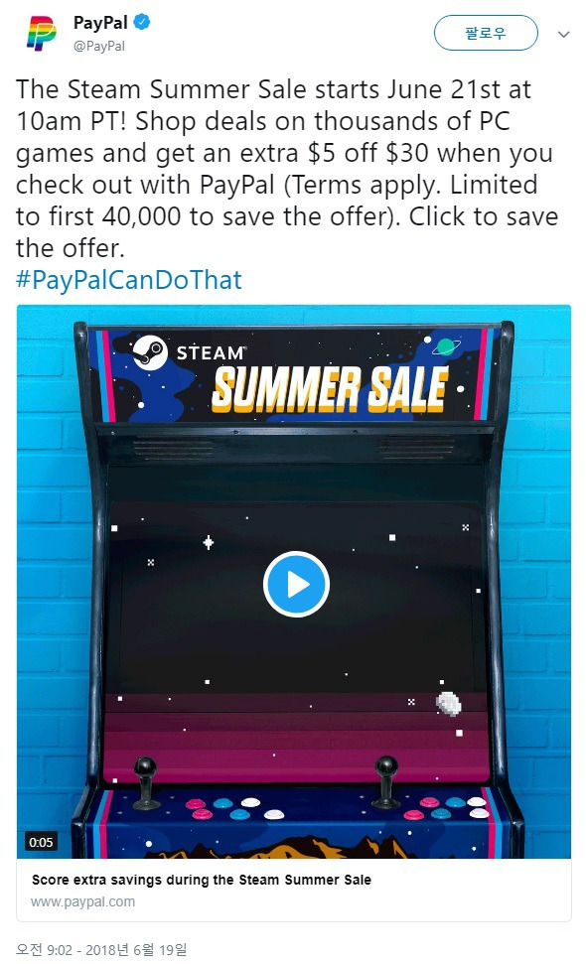This screenshot has width=586, height=964.
Task: Play the Steam Summer Sale video
Action: tap(296, 584)
